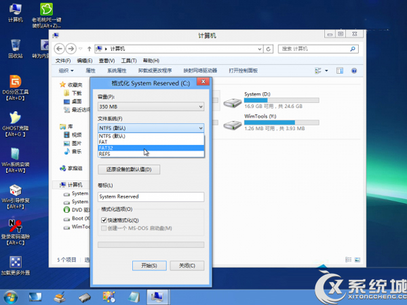Select 家庭组 in the navigation pane
407x305 pixels.
[x=71, y=168]
